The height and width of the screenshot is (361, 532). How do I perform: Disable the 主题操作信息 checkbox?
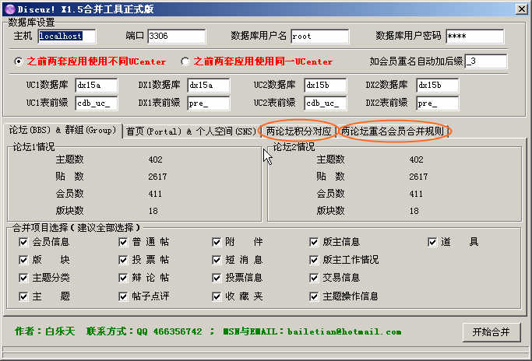(314, 296)
